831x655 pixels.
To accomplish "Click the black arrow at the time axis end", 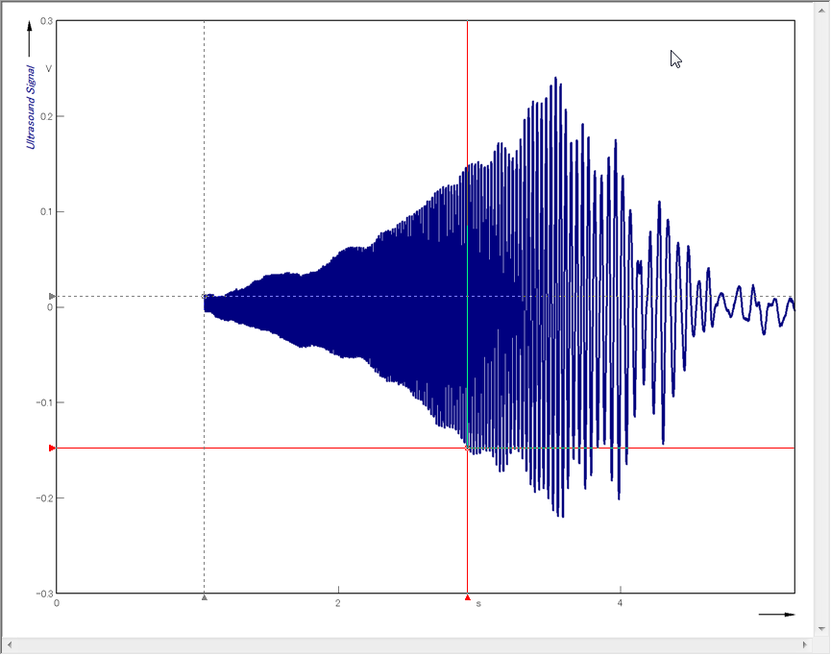I will point(777,615).
